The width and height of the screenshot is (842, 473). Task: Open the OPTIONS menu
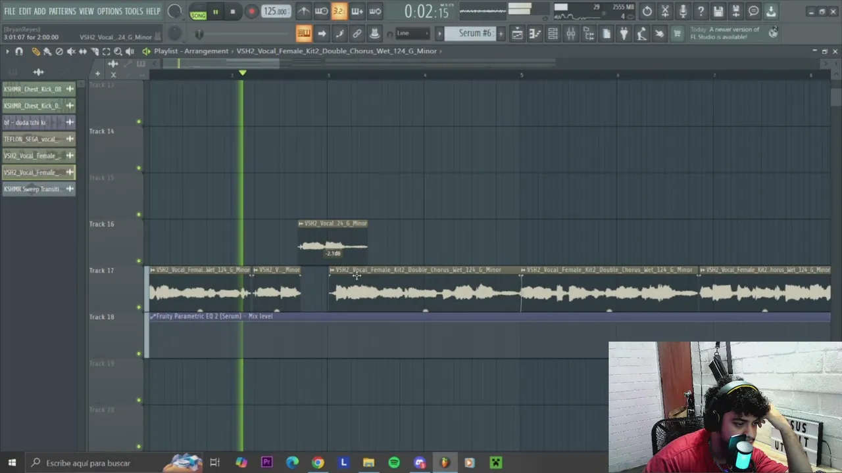[110, 11]
